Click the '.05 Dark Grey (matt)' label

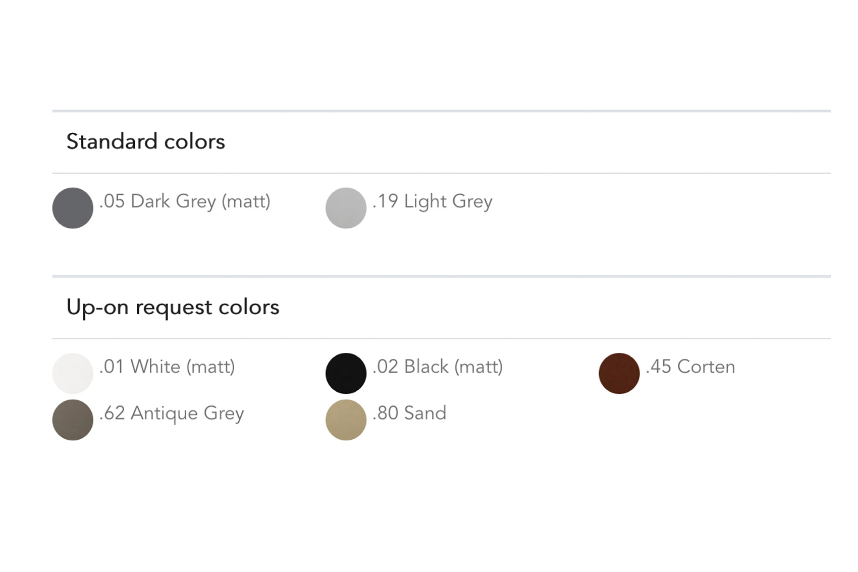coord(185,201)
